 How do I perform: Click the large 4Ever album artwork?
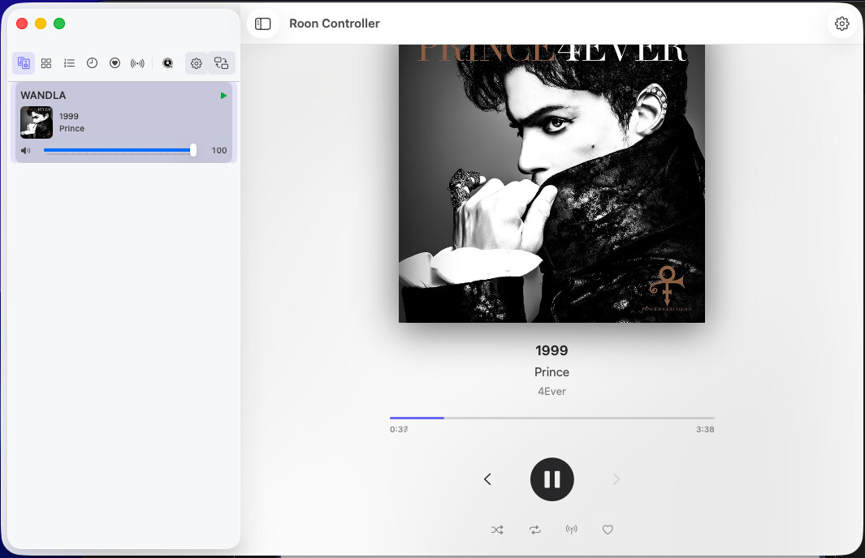click(x=551, y=183)
